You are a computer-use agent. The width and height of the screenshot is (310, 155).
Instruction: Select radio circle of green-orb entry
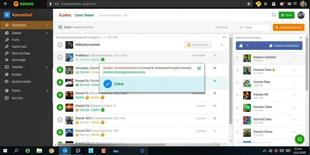click(x=237, y=107)
